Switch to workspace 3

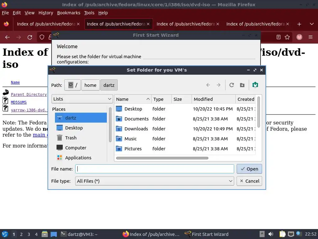(29, 234)
